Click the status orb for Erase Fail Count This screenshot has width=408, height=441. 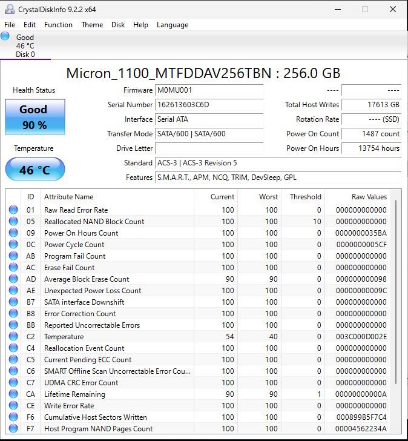coord(13,267)
